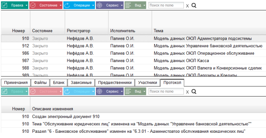Image resolution: width=266 pixels, height=138 pixels.
Task: Switch to the Файлы tab
Action: [x=40, y=83]
